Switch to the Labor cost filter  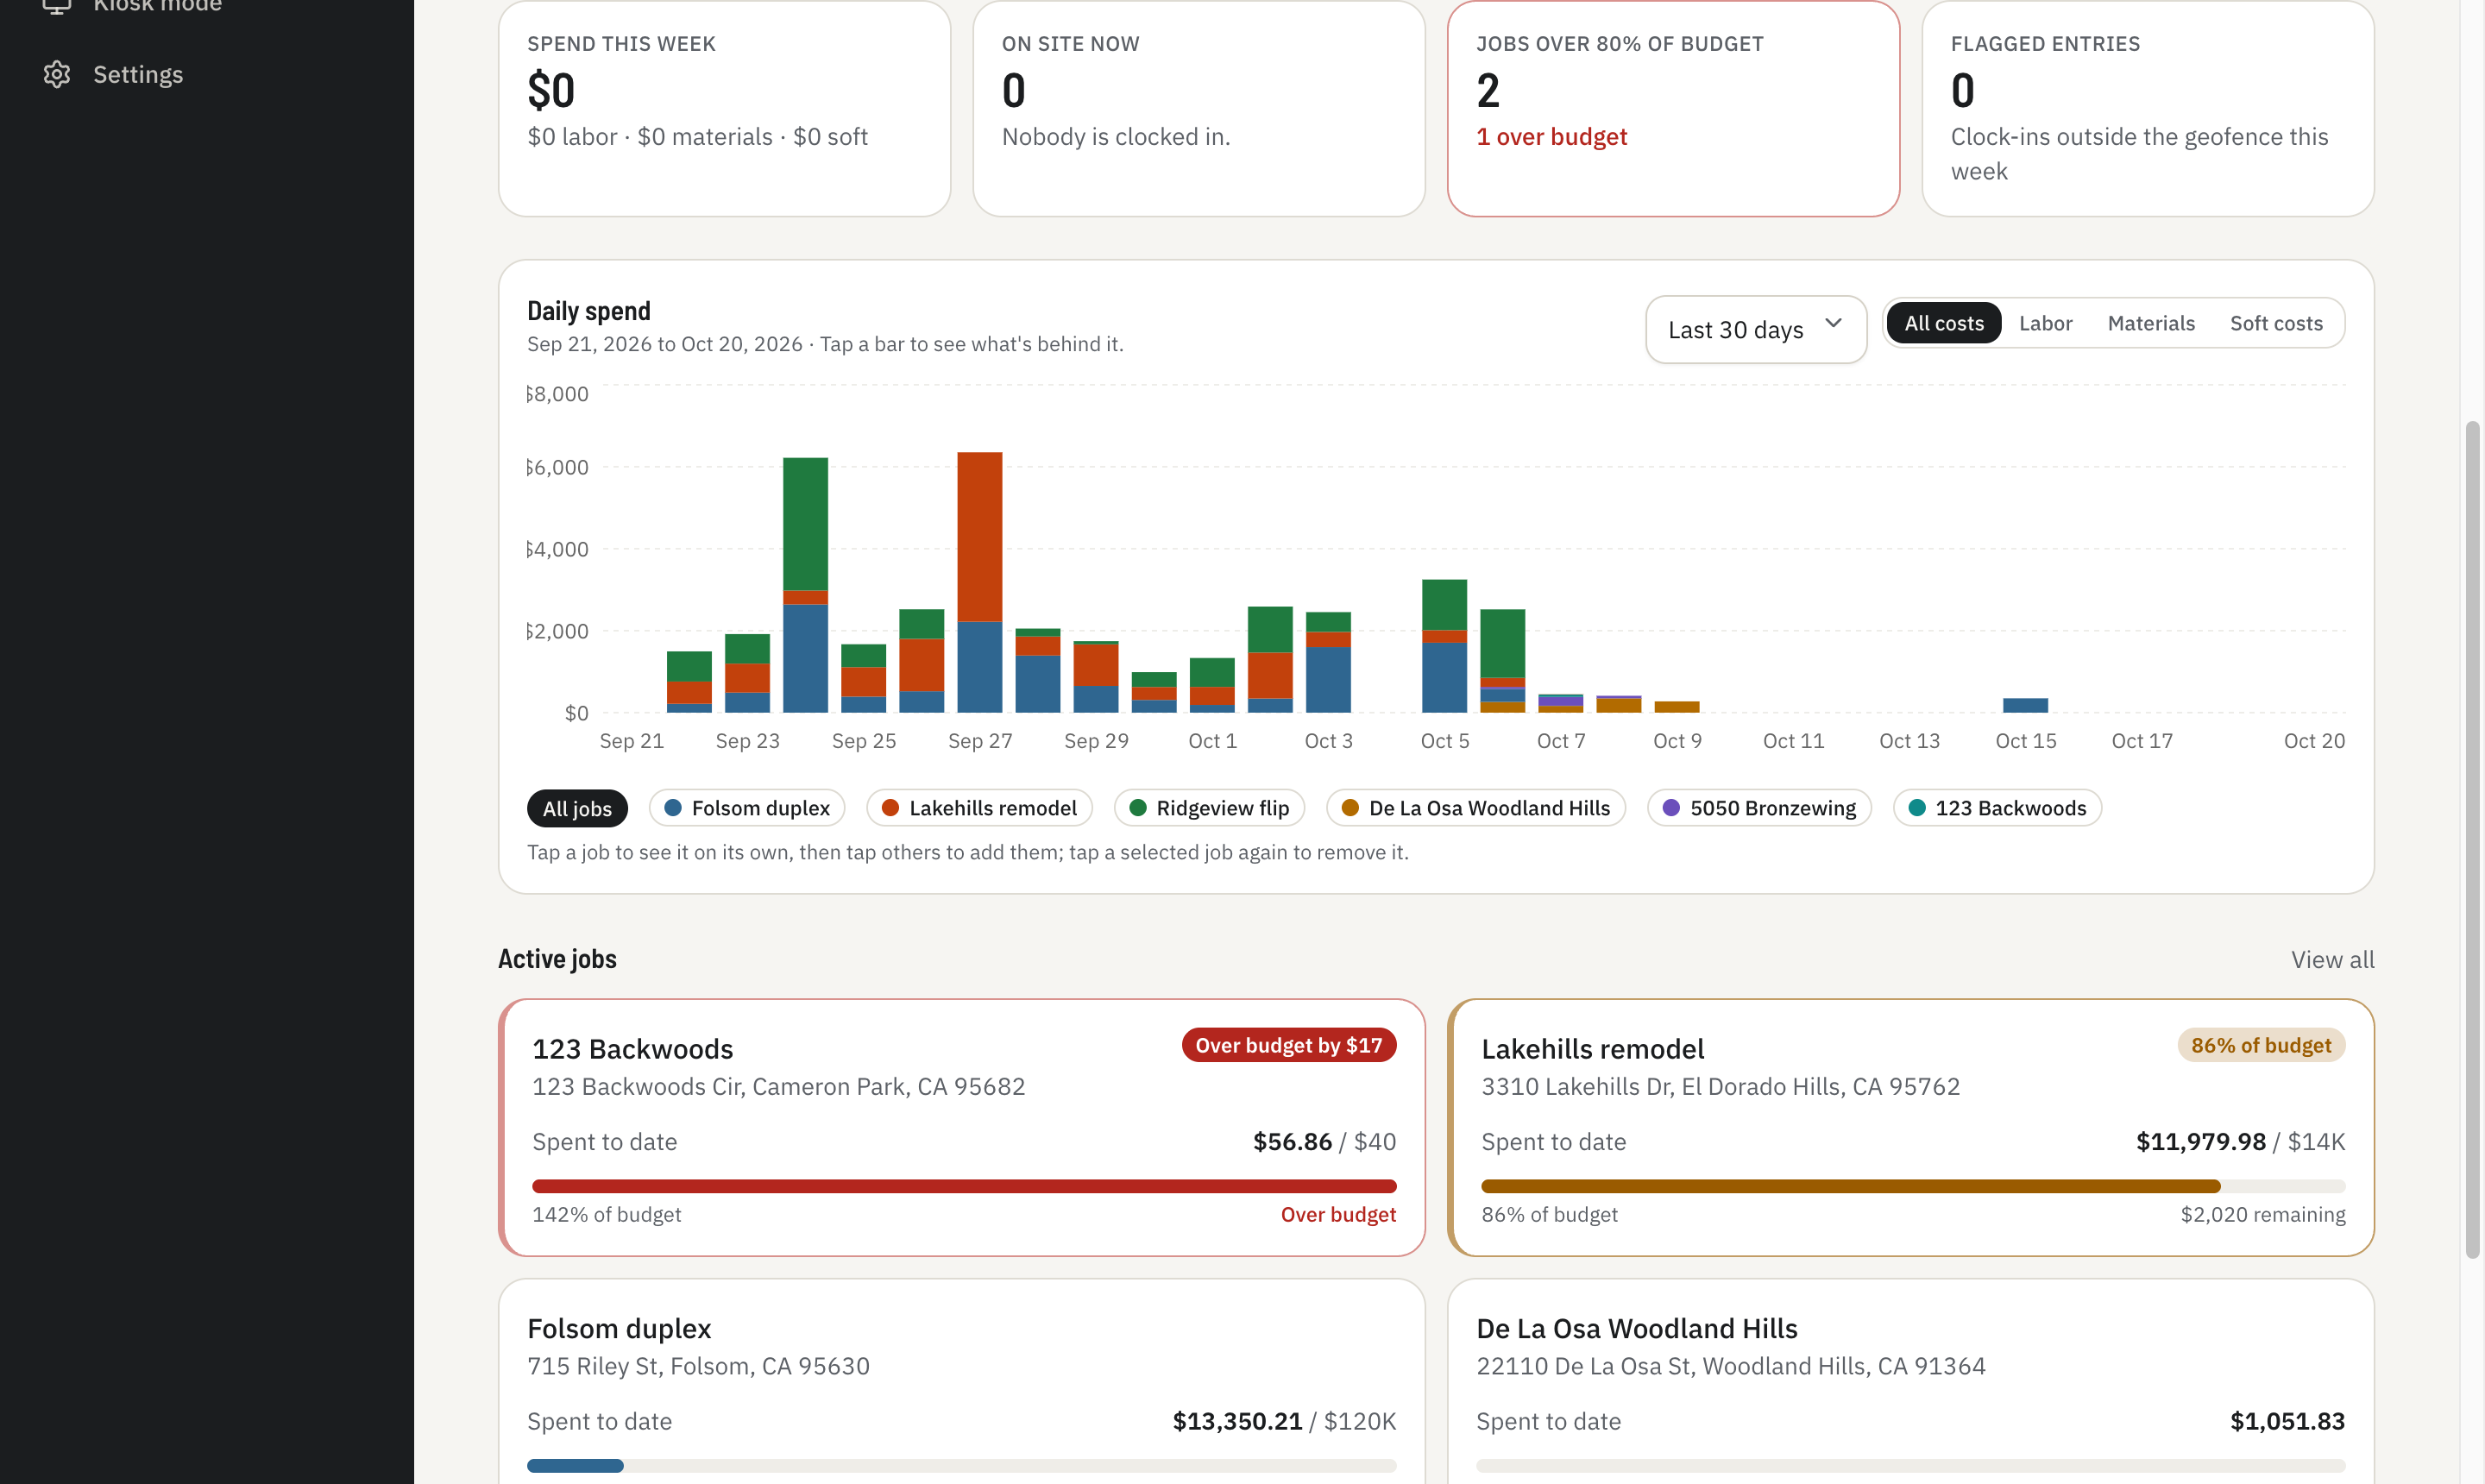(x=2045, y=323)
